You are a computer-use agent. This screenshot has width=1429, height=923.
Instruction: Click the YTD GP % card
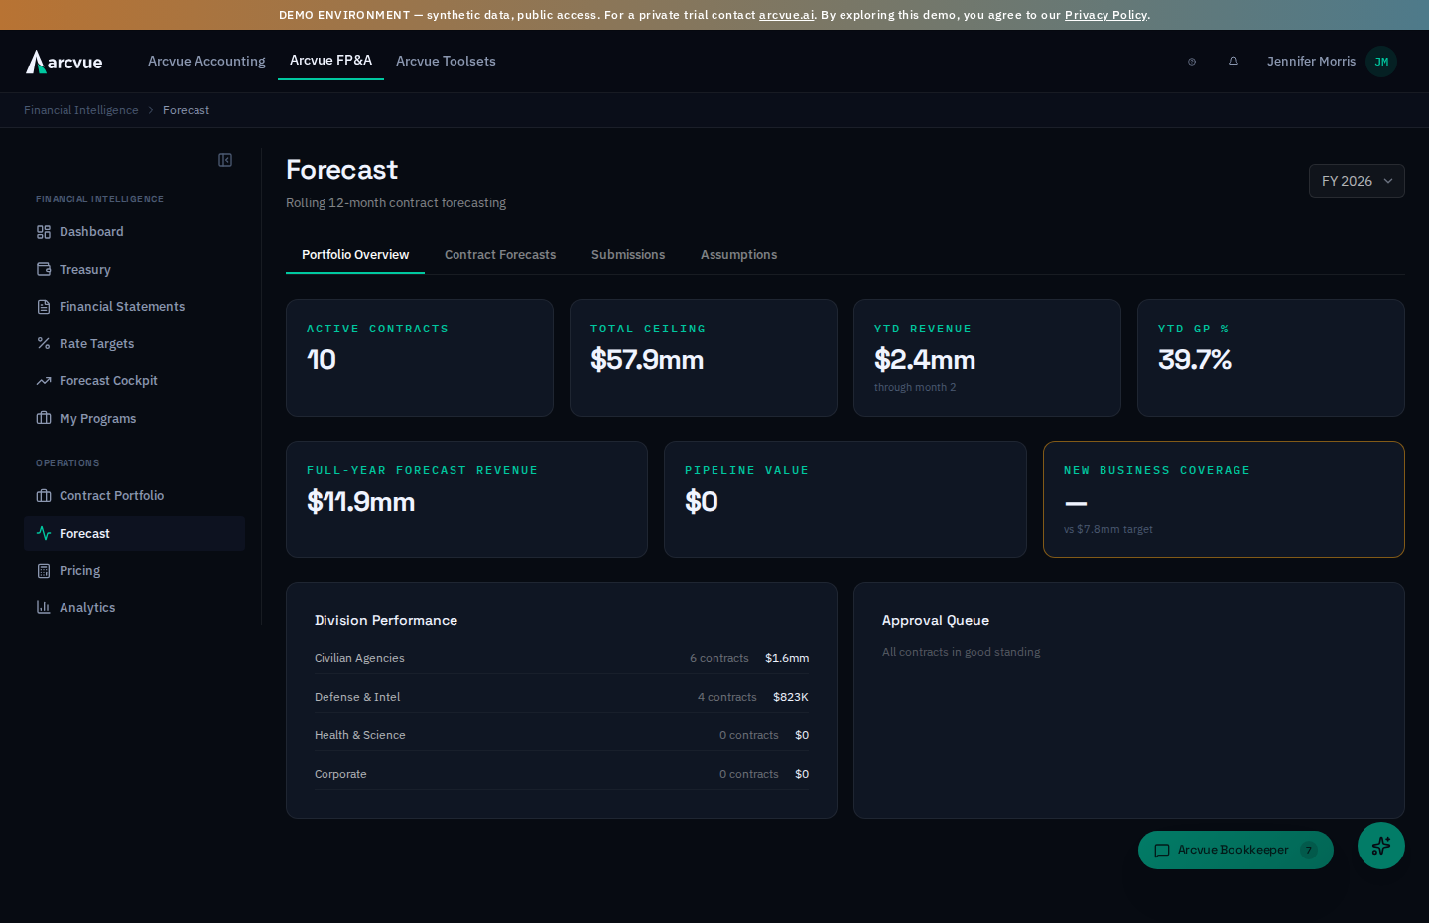click(x=1271, y=358)
